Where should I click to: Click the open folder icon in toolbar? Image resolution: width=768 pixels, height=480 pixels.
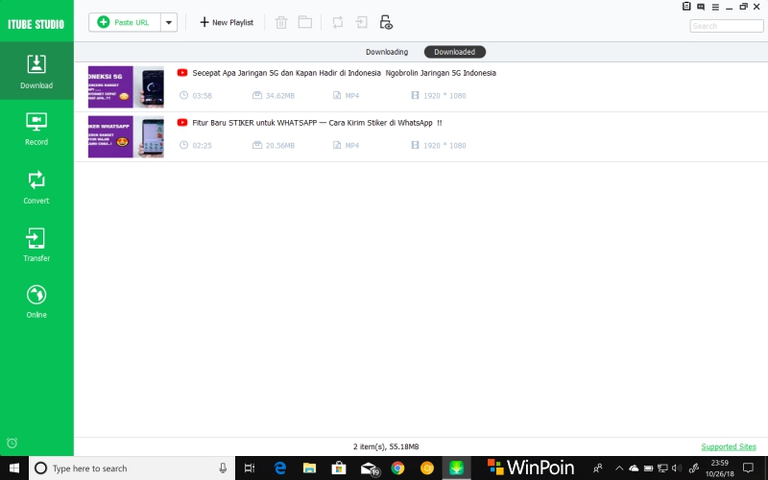[x=305, y=22]
